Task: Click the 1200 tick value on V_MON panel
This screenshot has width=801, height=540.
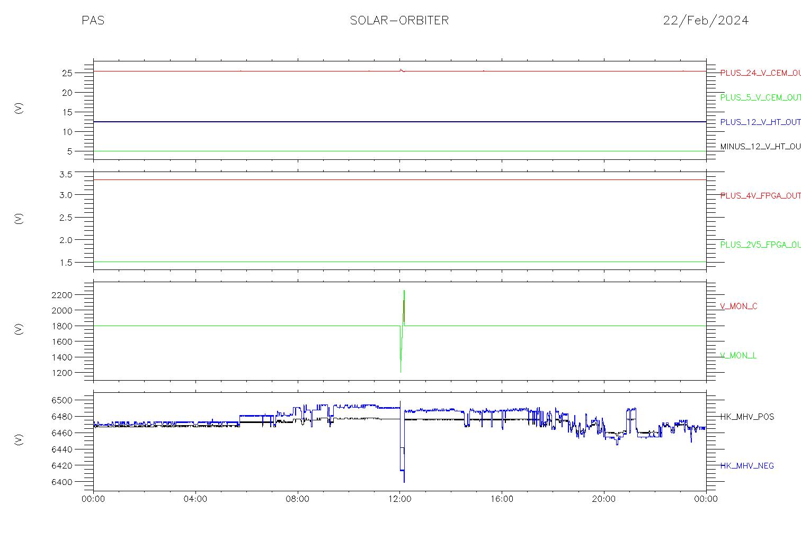Action: point(62,373)
